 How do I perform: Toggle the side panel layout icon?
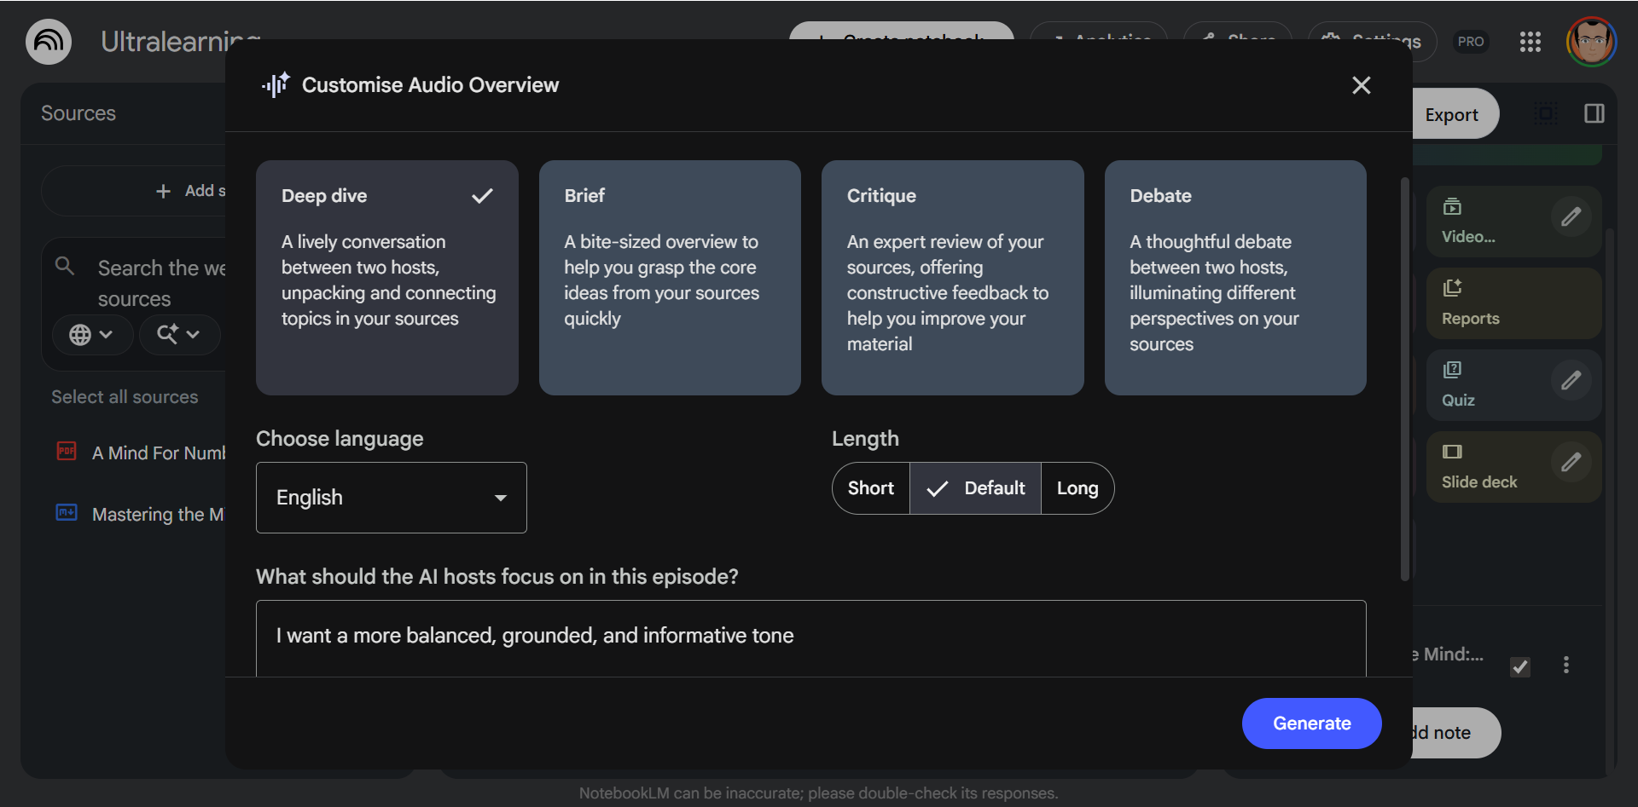1594,114
